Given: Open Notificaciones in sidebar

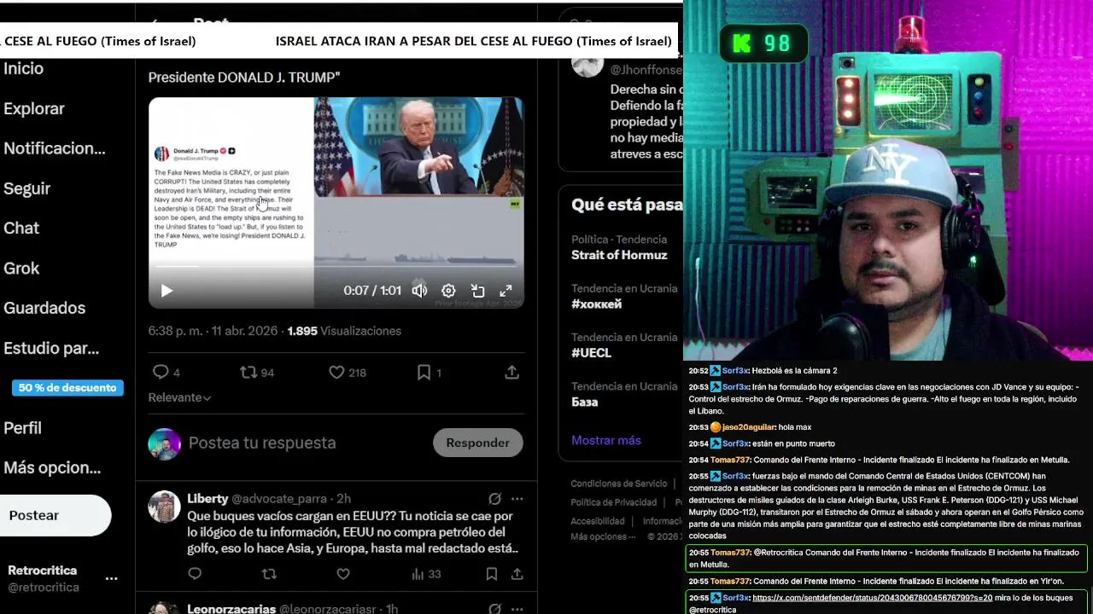Looking at the screenshot, I should (54, 148).
